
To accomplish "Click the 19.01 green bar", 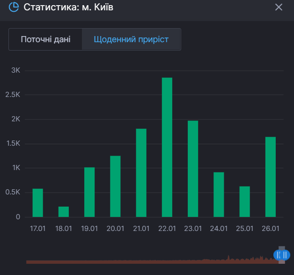I will (89, 192).
